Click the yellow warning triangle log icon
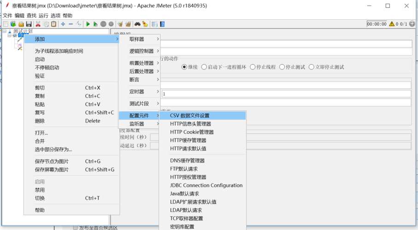 [392, 24]
